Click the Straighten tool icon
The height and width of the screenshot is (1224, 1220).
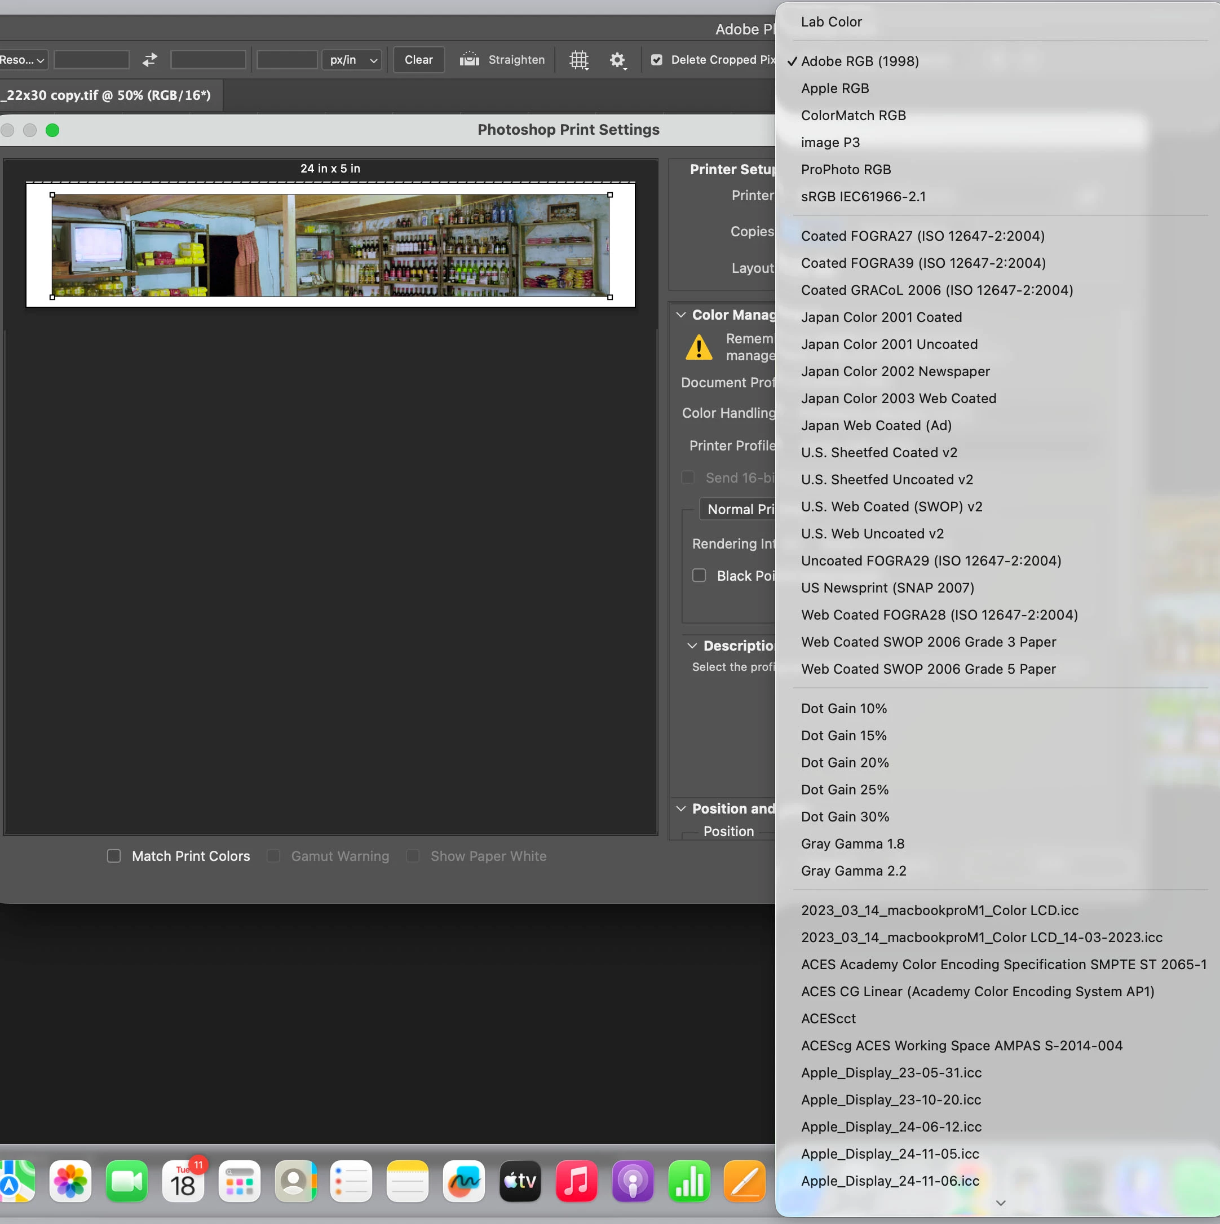click(x=470, y=60)
